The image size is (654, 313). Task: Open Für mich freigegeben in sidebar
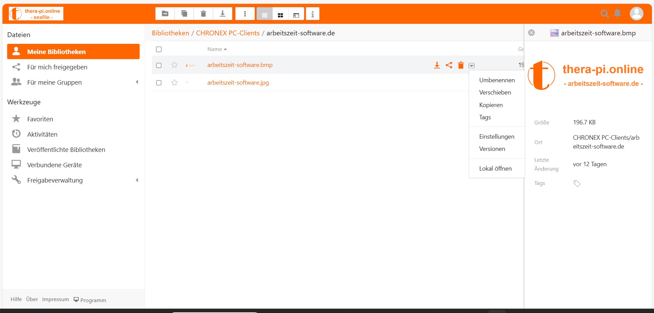click(x=73, y=67)
